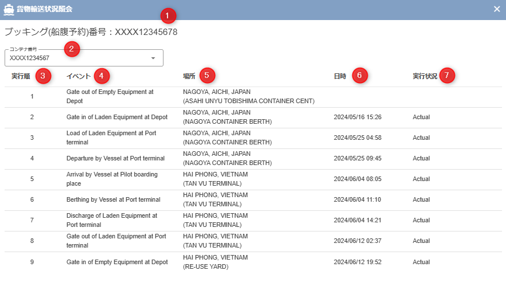The height and width of the screenshot is (306, 506).
Task: Click the red annotation marker 6
Action: click(360, 75)
